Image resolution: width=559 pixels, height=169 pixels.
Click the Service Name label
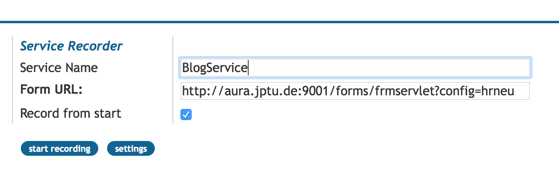pos(59,68)
